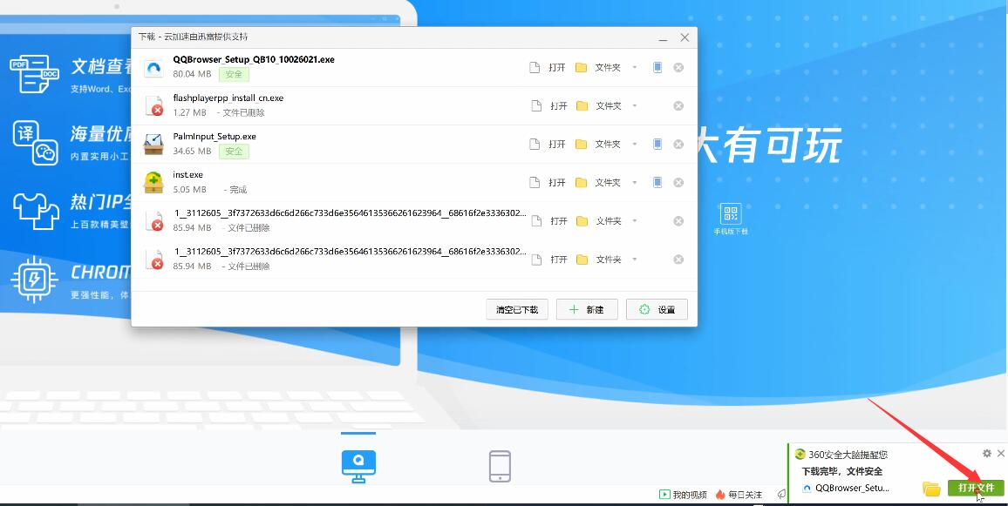Click 80.04 MB size text
1008x506 pixels.
192,74
